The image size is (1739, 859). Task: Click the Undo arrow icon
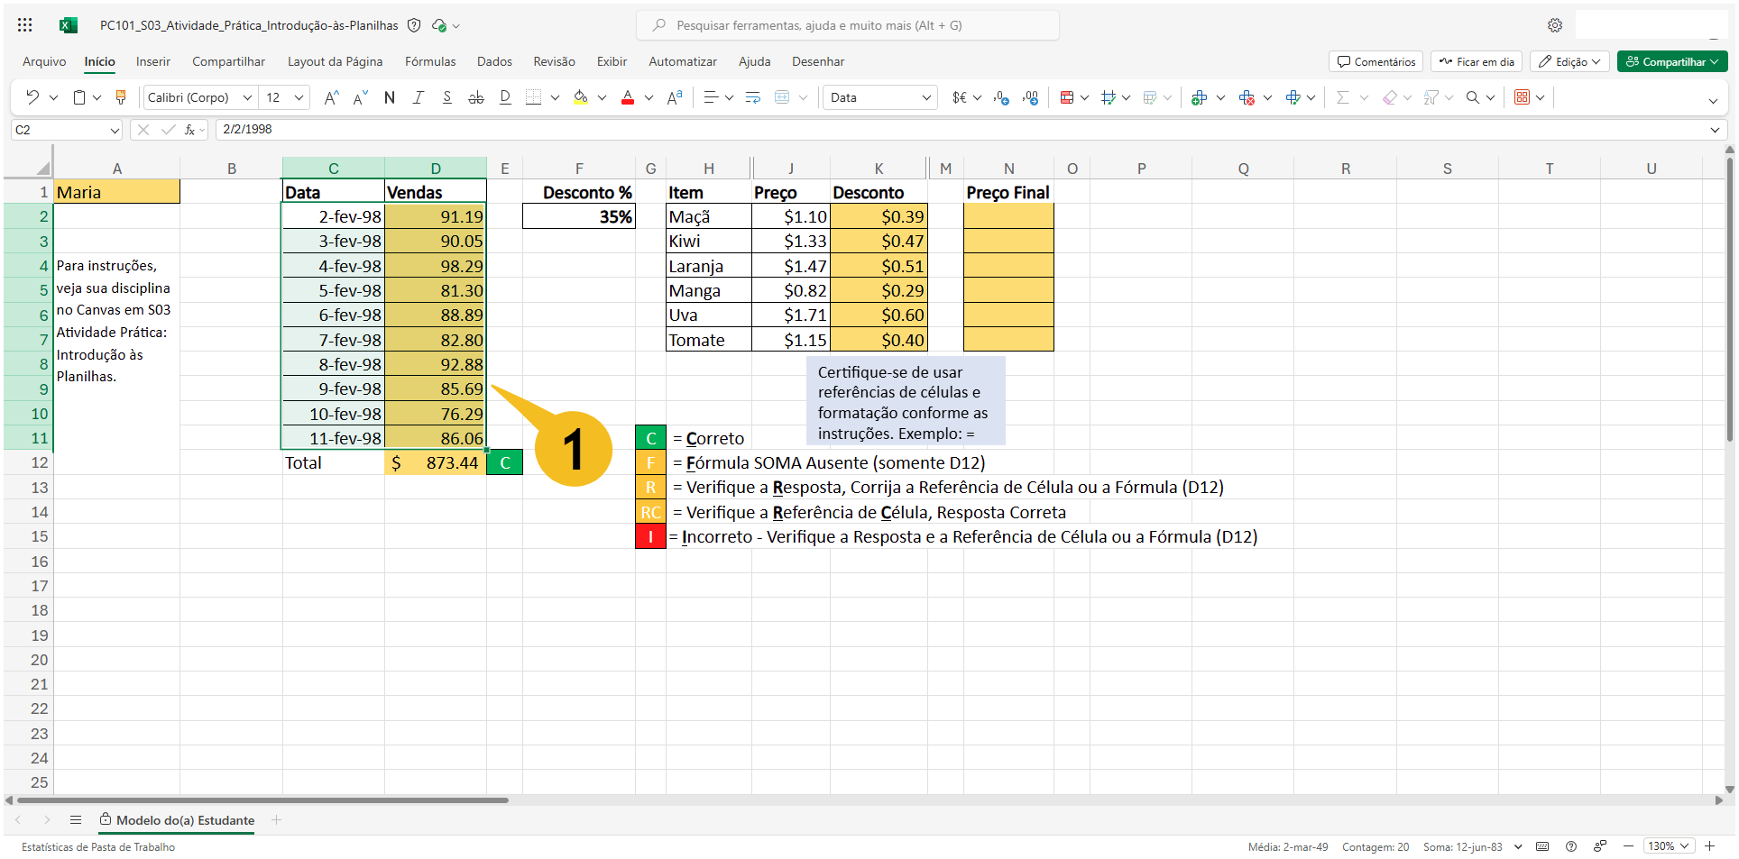point(32,97)
